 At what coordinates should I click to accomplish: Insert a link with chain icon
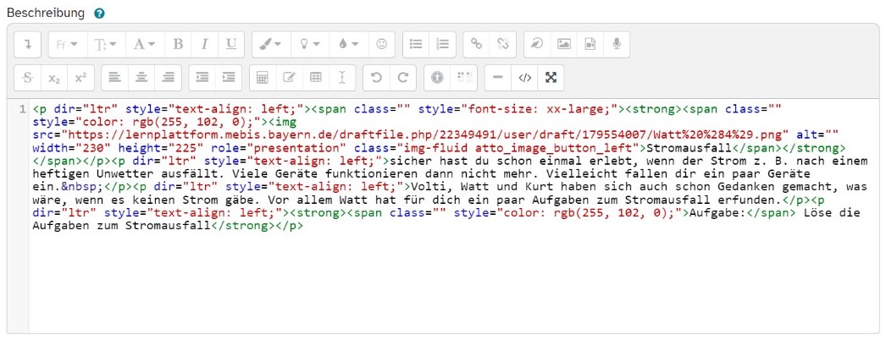477,44
